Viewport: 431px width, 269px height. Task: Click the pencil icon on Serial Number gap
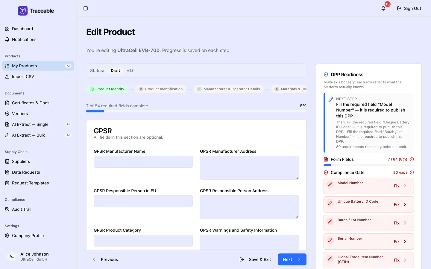330,240
